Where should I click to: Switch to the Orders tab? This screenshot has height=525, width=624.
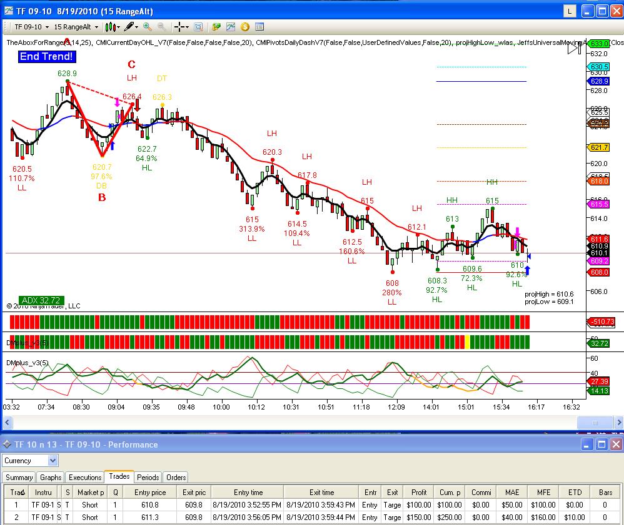pyautogui.click(x=176, y=478)
